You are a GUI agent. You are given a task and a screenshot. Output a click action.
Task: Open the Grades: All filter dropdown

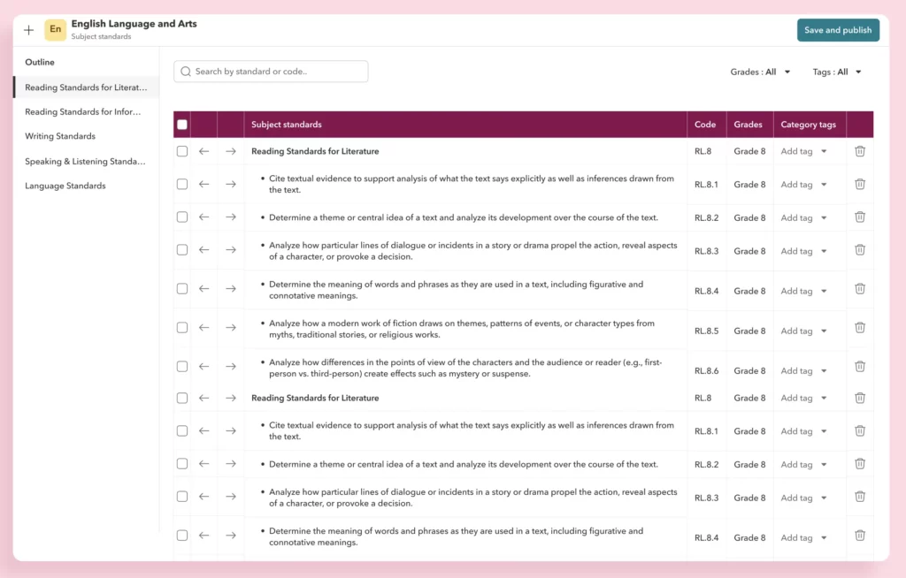pyautogui.click(x=760, y=72)
